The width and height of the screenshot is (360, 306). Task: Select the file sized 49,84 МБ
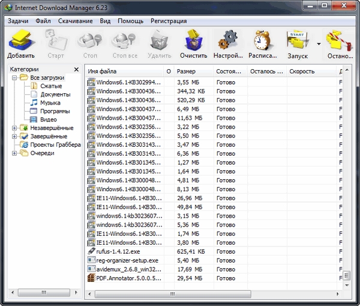pos(215,207)
